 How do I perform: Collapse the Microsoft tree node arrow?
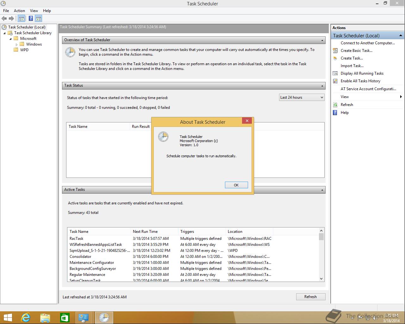pos(11,39)
